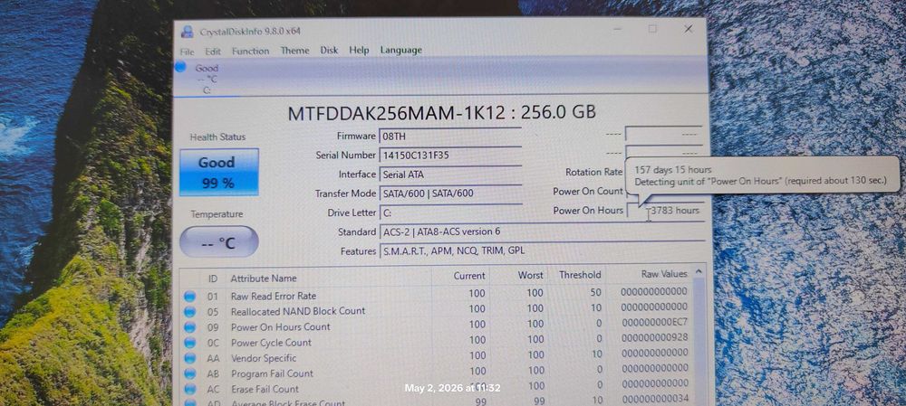Click the CrystalDiskInfo title bar app icon

click(187, 31)
